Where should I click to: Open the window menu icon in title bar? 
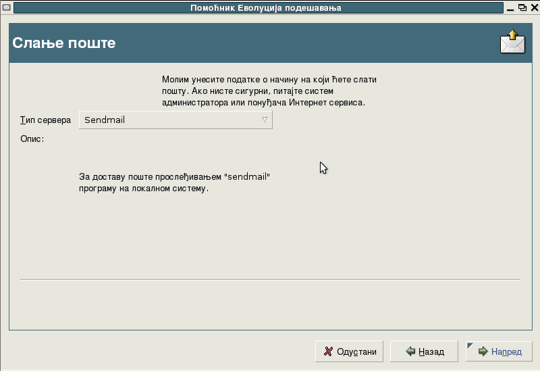(x=6, y=7)
